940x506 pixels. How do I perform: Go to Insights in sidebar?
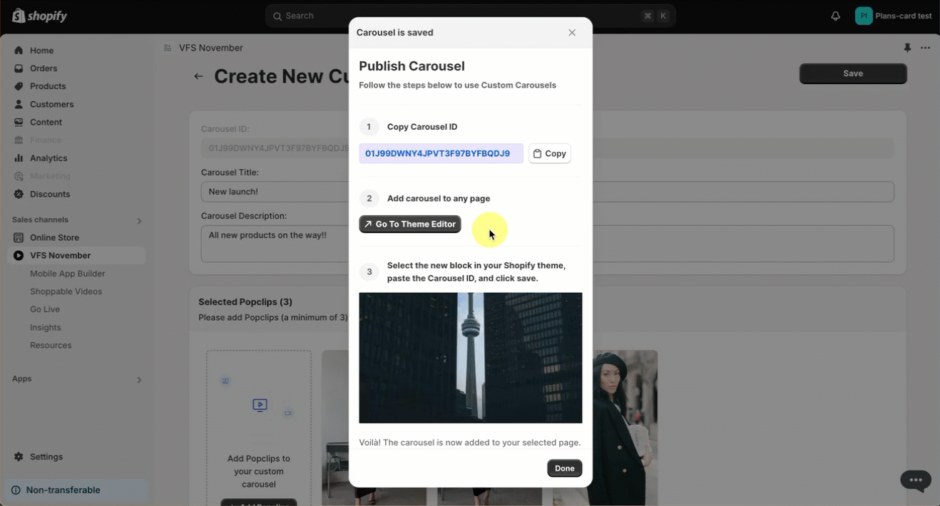pos(46,327)
